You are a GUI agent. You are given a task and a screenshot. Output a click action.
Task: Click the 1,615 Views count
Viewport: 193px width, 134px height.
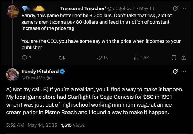pos(73,125)
